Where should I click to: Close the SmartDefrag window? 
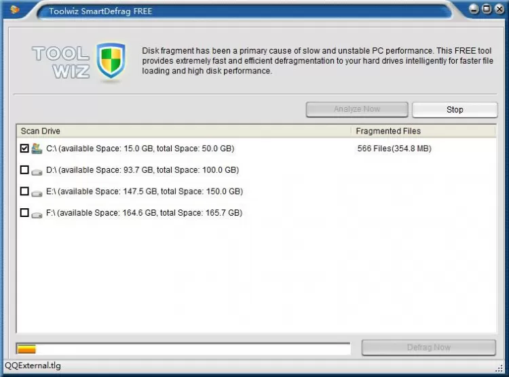[499, 9]
